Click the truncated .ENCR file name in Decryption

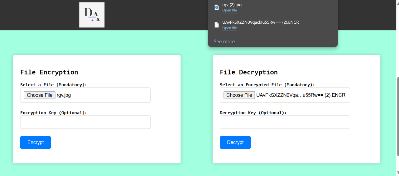click(x=301, y=95)
